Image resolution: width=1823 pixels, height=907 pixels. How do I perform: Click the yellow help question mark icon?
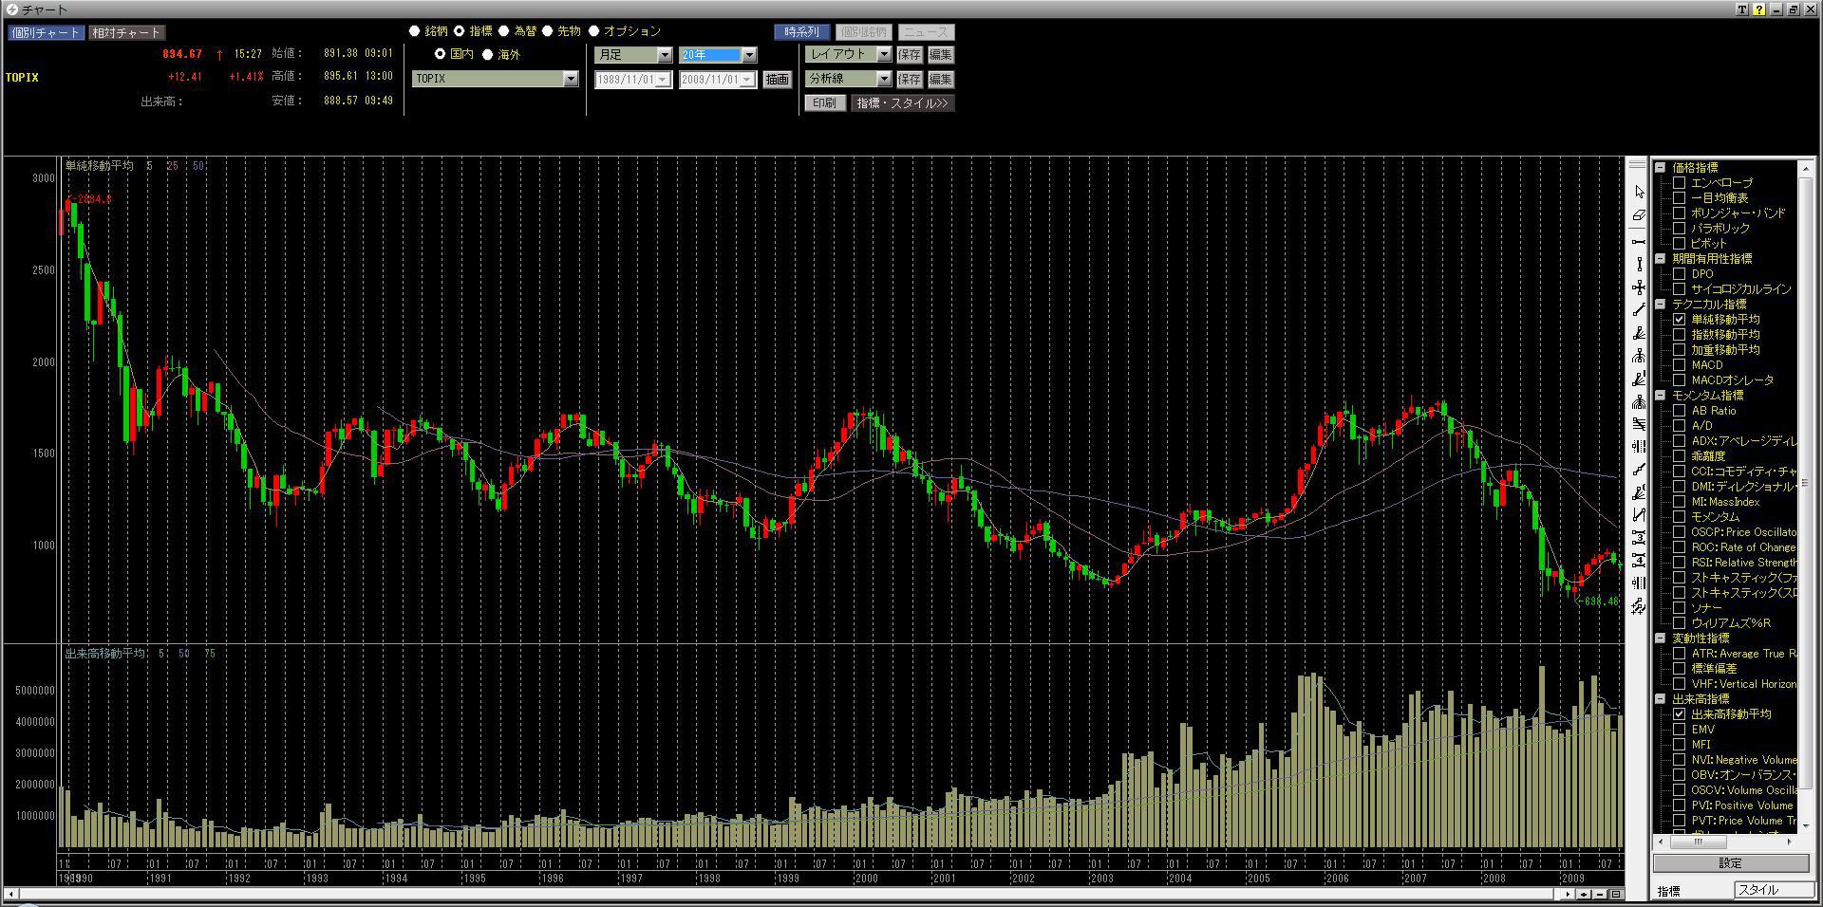1758,9
